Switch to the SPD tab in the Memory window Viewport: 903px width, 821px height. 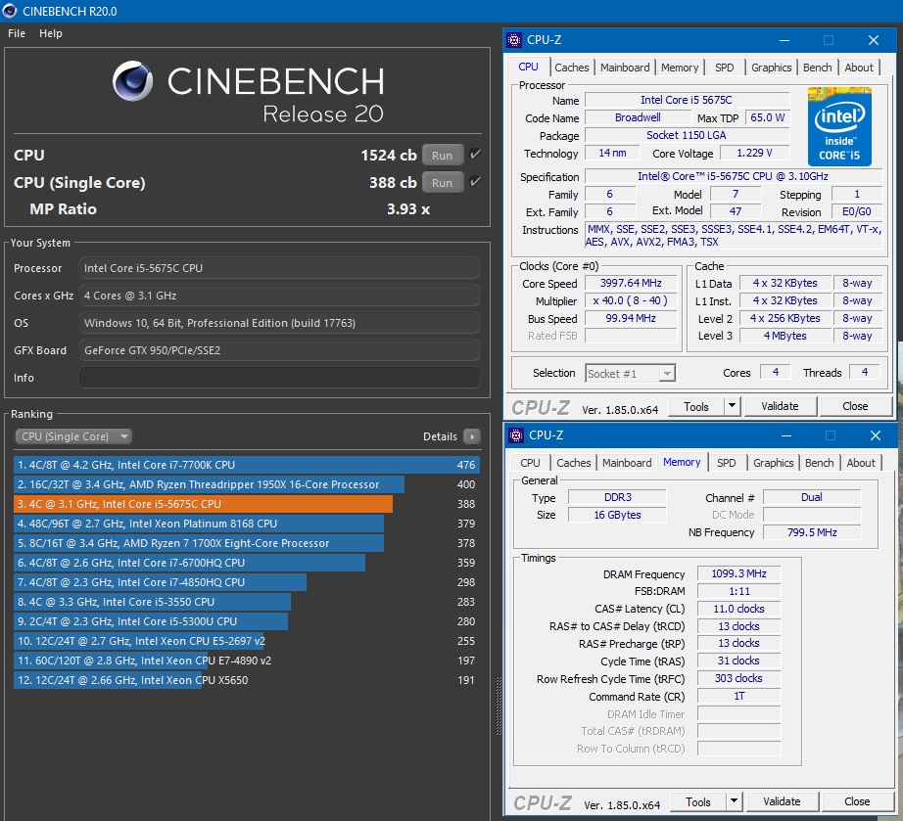726,462
